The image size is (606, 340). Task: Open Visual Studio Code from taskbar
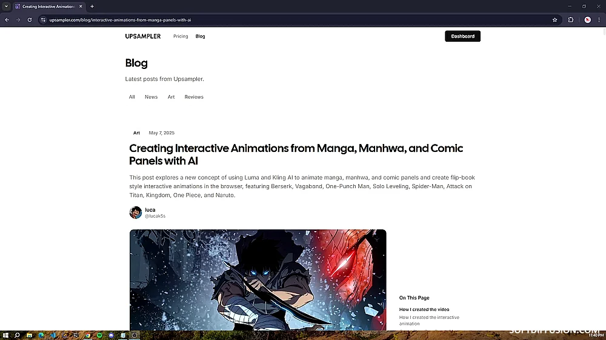(53, 335)
